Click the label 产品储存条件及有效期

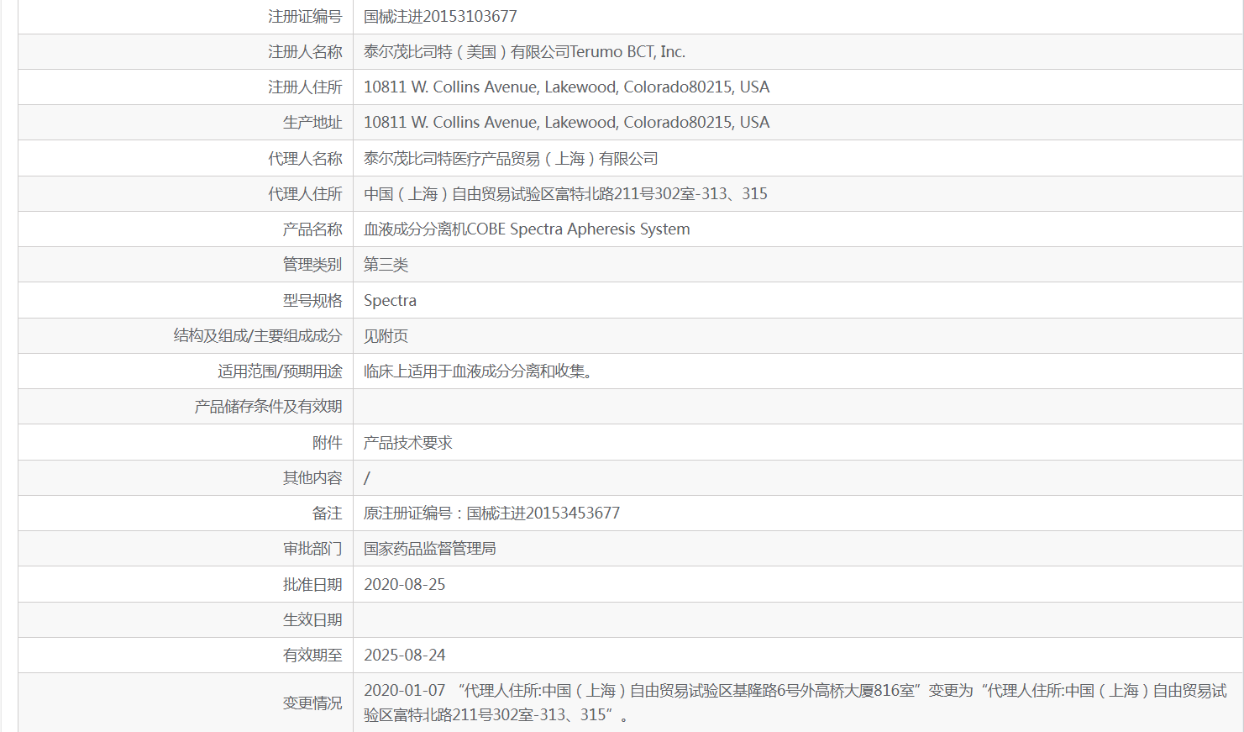point(268,406)
